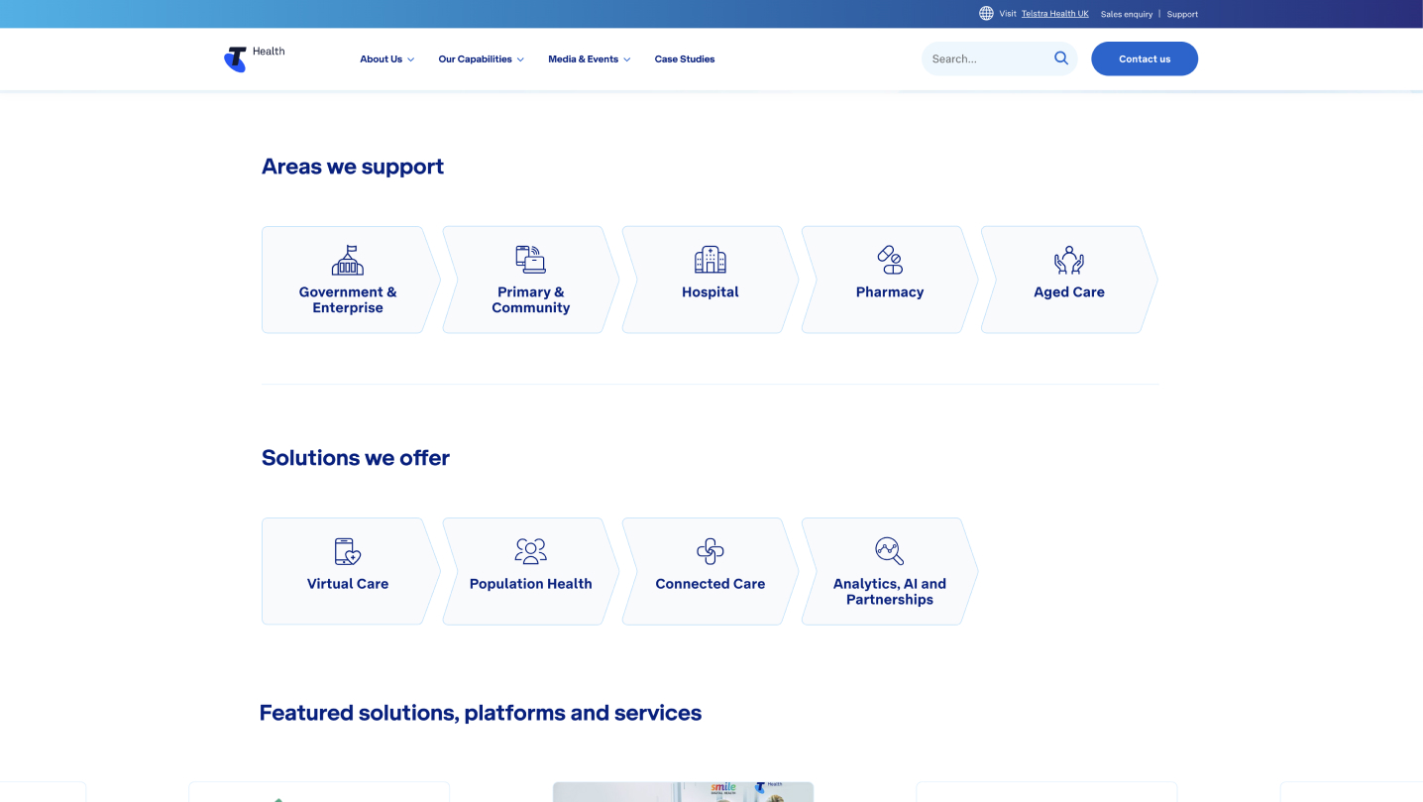1423x802 pixels.
Task: Select the Analytics, AI and Partnerships icon
Action: coord(889,551)
